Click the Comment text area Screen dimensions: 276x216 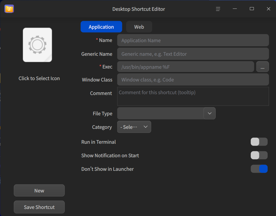(193, 96)
